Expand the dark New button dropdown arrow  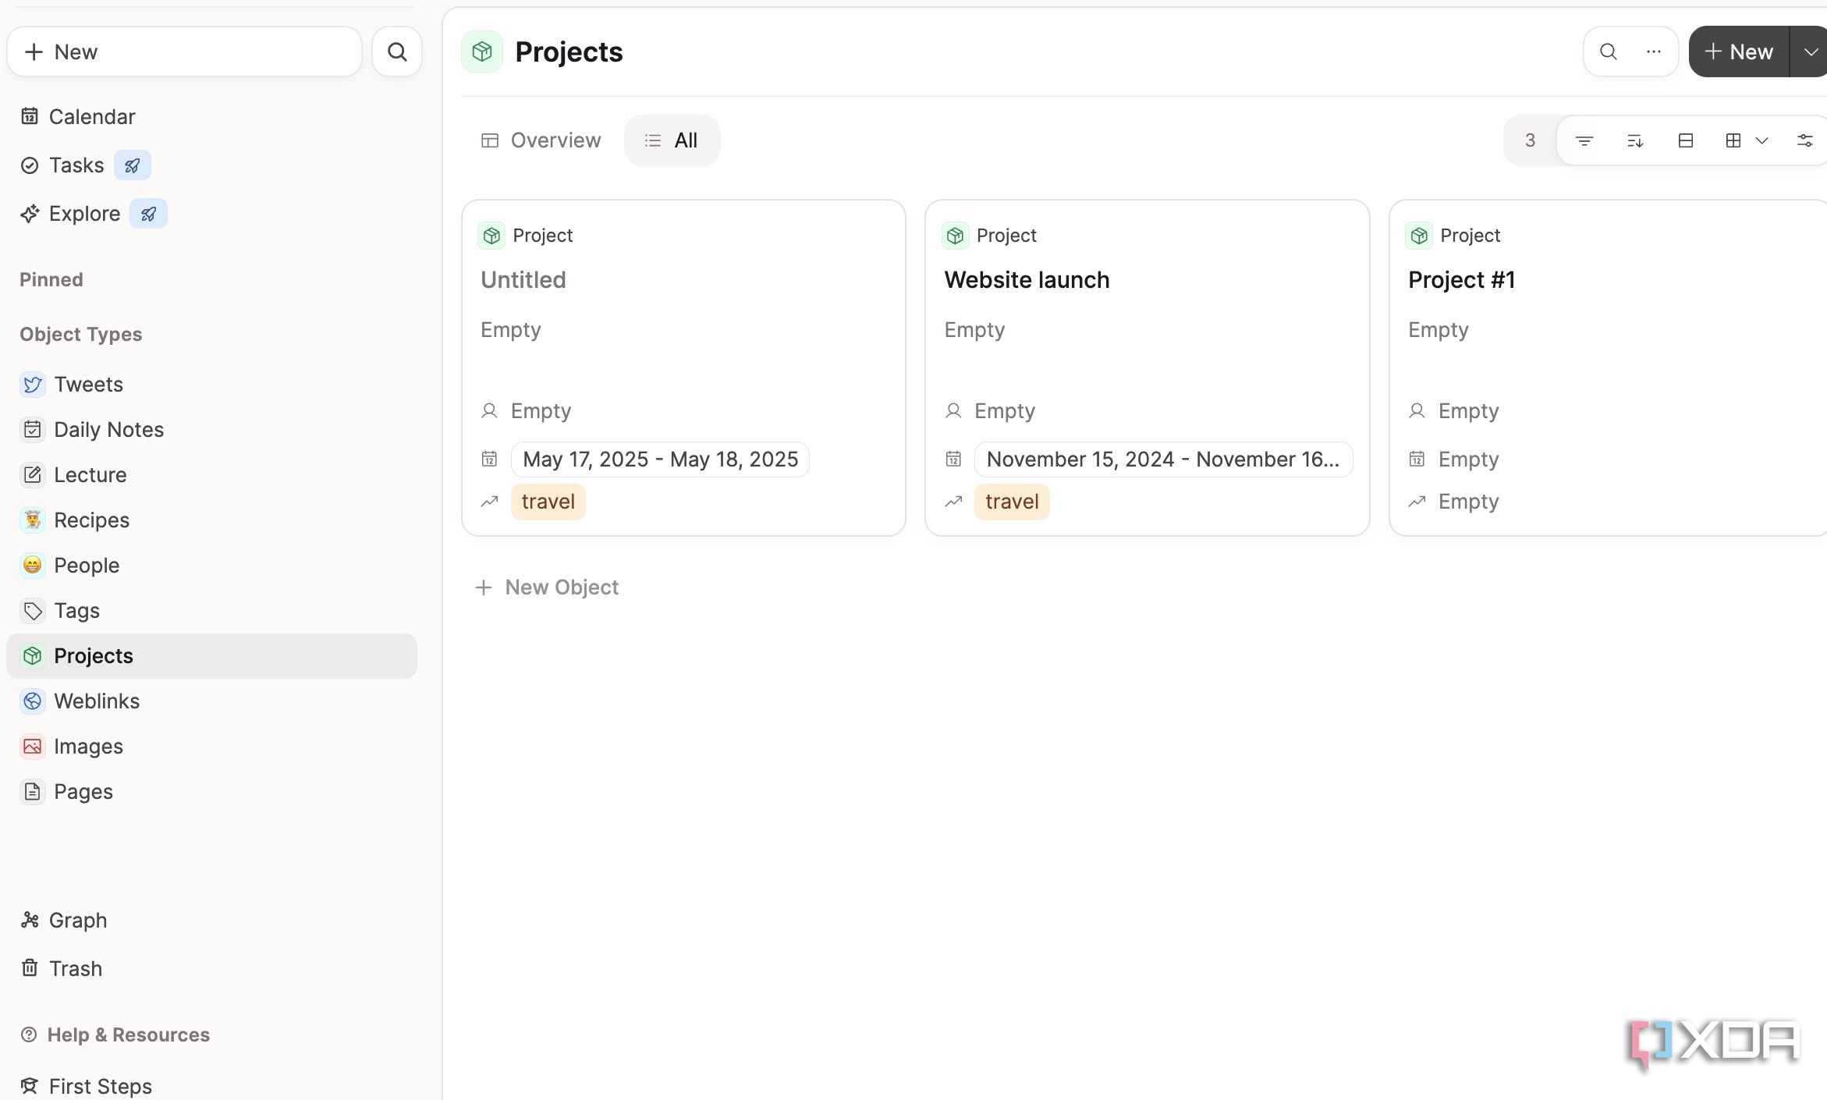(x=1810, y=51)
